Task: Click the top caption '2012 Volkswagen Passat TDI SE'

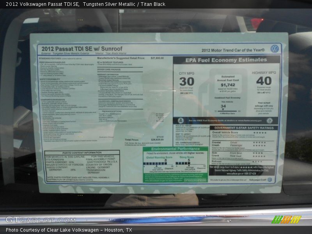Action: pos(43,4)
